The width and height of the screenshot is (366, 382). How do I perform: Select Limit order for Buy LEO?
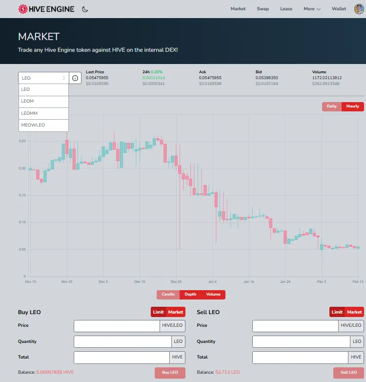[x=158, y=312]
